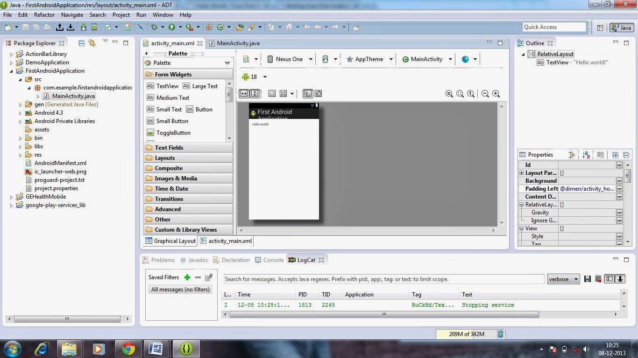Toggle the align-to-parent layout button on canvas toolbar
This screenshot has height=358, width=638.
[x=308, y=94]
